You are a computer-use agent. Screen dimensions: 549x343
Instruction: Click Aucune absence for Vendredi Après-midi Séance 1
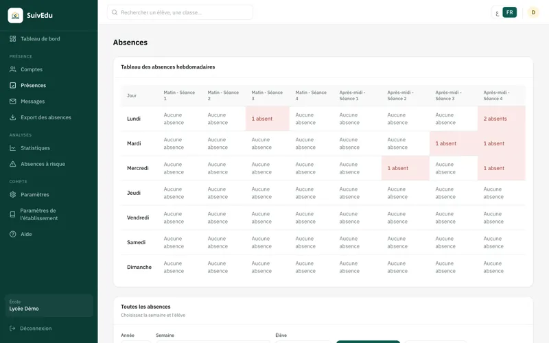tap(349, 217)
